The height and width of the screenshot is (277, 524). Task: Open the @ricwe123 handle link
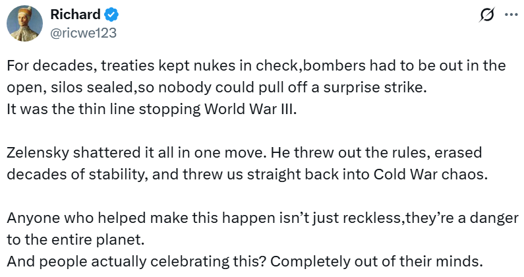point(83,32)
